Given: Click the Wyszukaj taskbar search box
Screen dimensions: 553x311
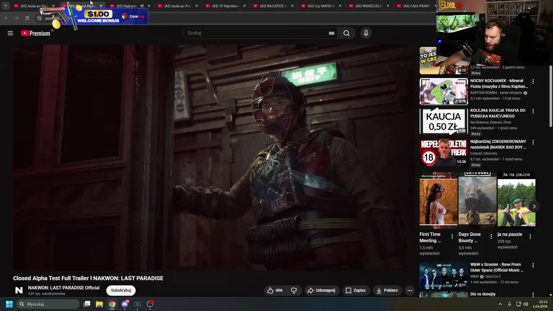Looking at the screenshot, I should 48,304.
